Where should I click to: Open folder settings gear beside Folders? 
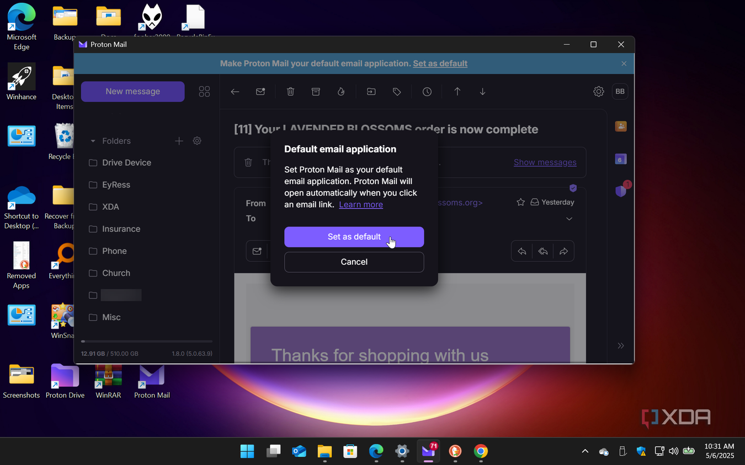point(197,141)
